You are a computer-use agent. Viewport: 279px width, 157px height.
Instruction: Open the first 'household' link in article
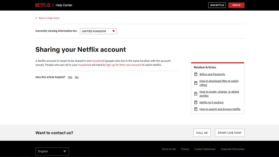click(x=98, y=61)
